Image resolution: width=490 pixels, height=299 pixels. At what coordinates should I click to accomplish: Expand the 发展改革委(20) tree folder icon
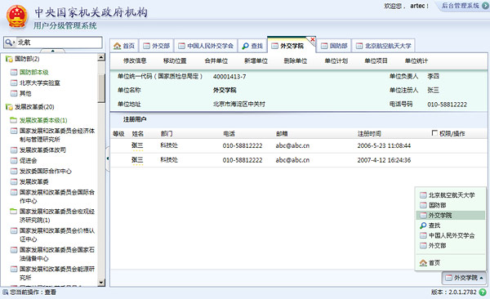click(x=9, y=107)
